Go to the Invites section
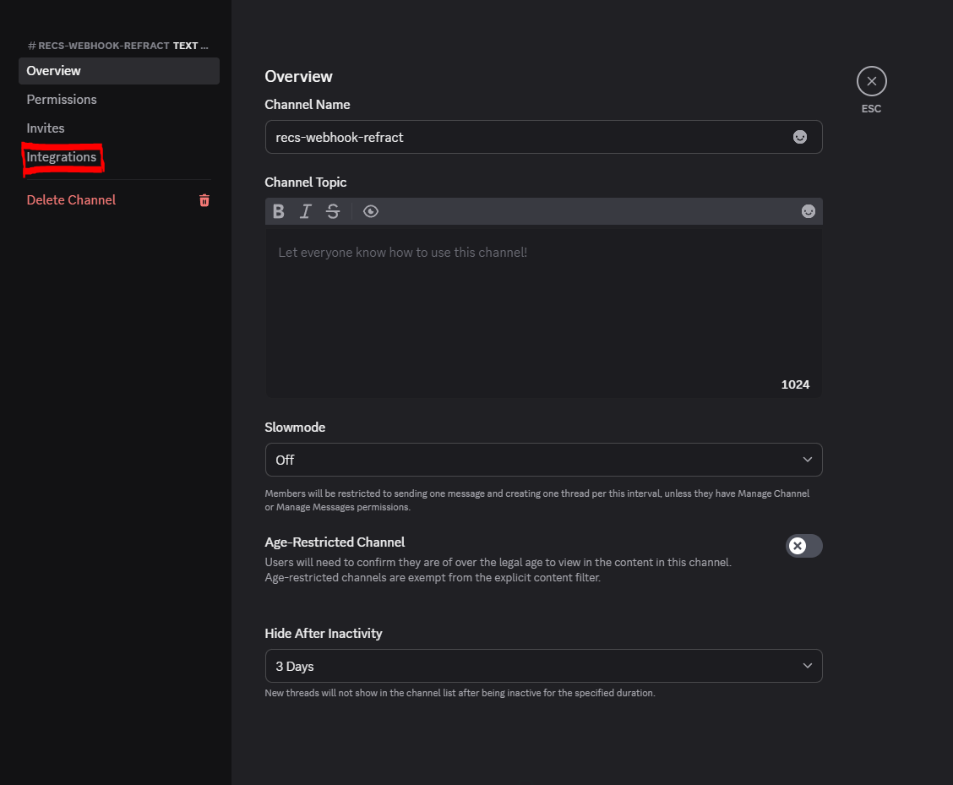The width and height of the screenshot is (953, 785). (46, 128)
